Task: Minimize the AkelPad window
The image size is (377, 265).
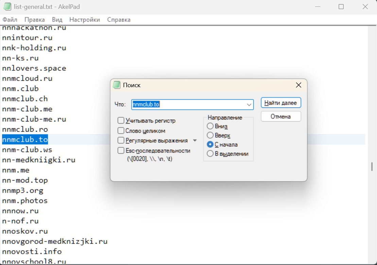Action: 318,7
